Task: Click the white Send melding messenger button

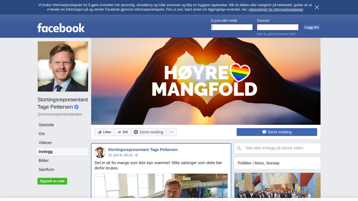Action: [x=149, y=132]
